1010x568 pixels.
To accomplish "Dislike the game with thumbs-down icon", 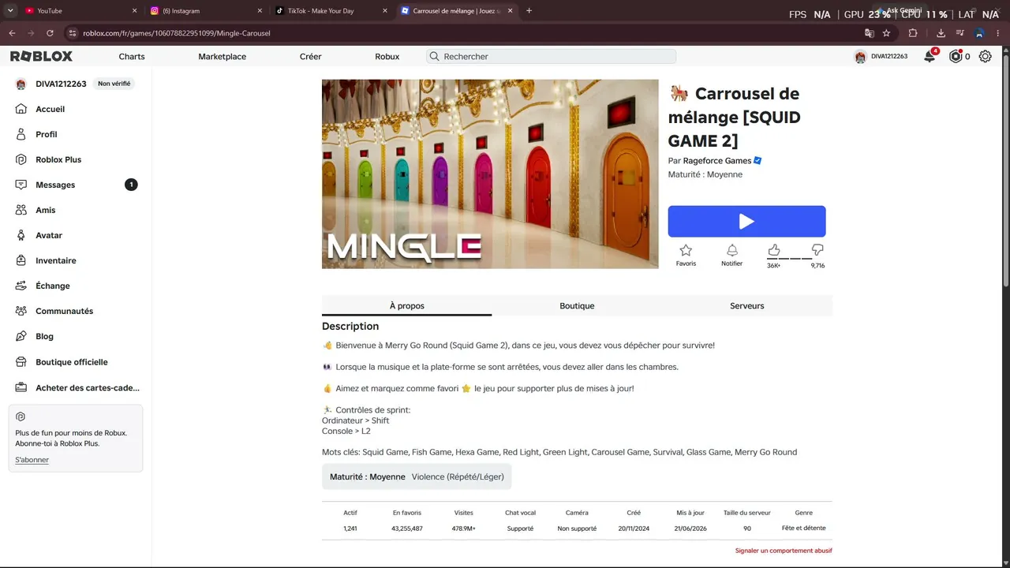I will click(817, 249).
